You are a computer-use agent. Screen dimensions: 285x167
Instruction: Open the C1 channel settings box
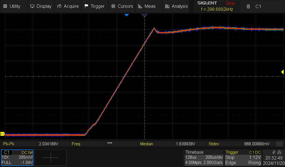point(17,158)
